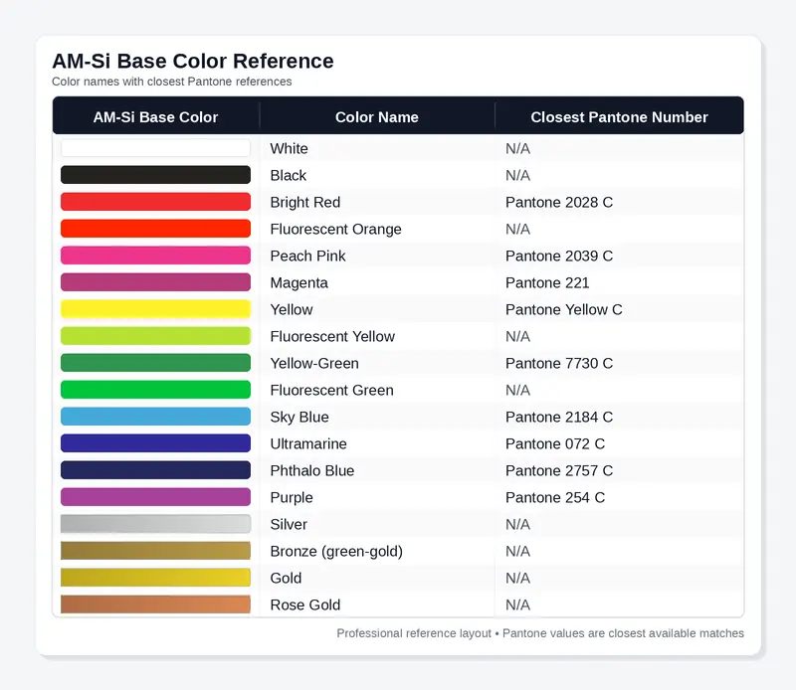Select the Bronze green-gold swatch

(x=155, y=551)
